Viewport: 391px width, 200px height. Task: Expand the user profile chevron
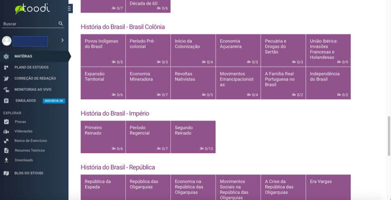pos(62,40)
